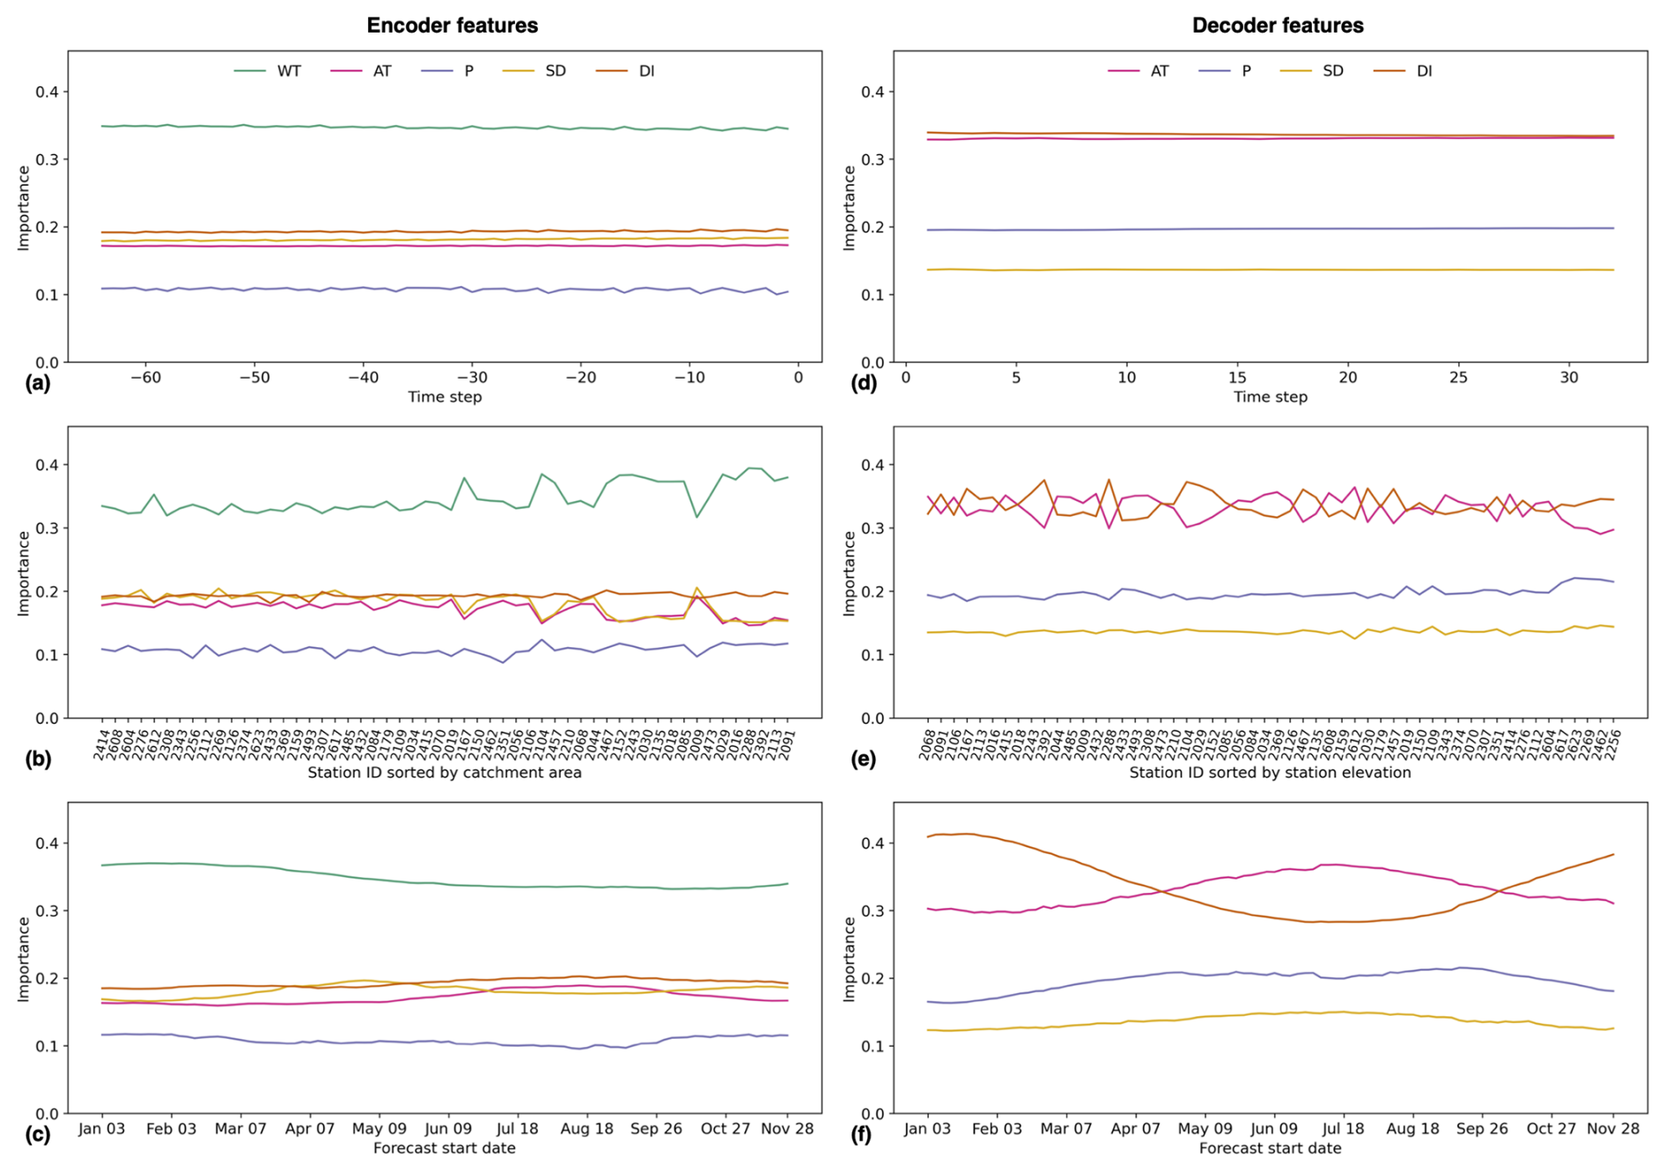Viewport: 1666px width, 1171px height.
Task: Click panel label (f)
Action: (x=863, y=1134)
